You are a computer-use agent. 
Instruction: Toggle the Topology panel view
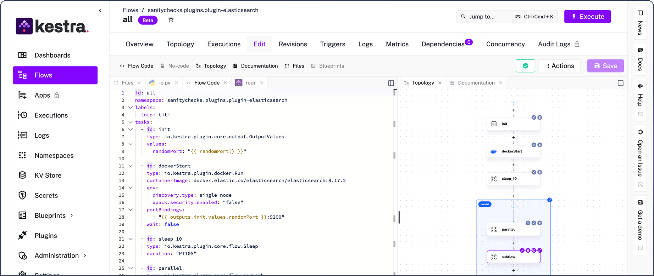point(211,66)
